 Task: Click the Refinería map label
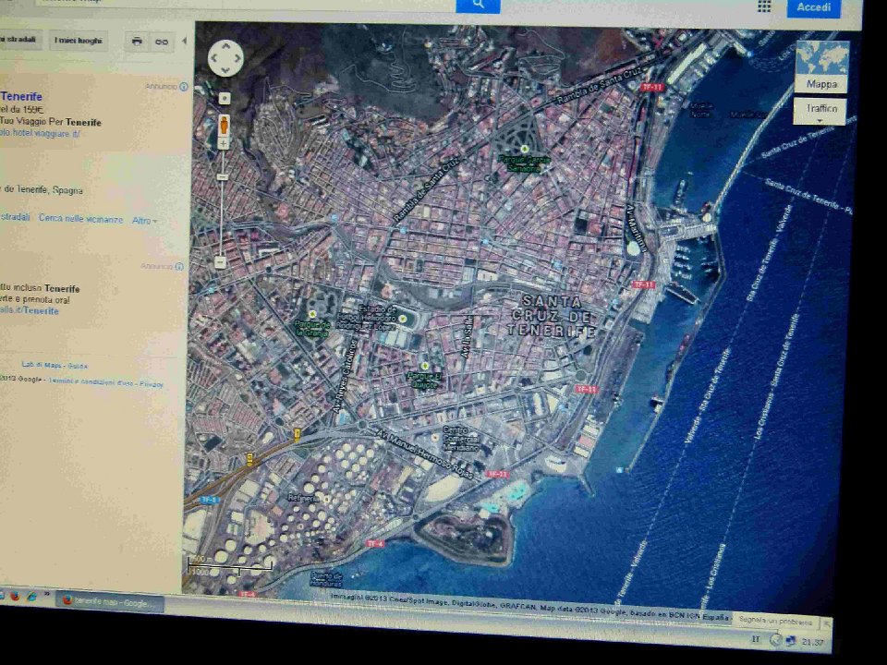[303, 498]
